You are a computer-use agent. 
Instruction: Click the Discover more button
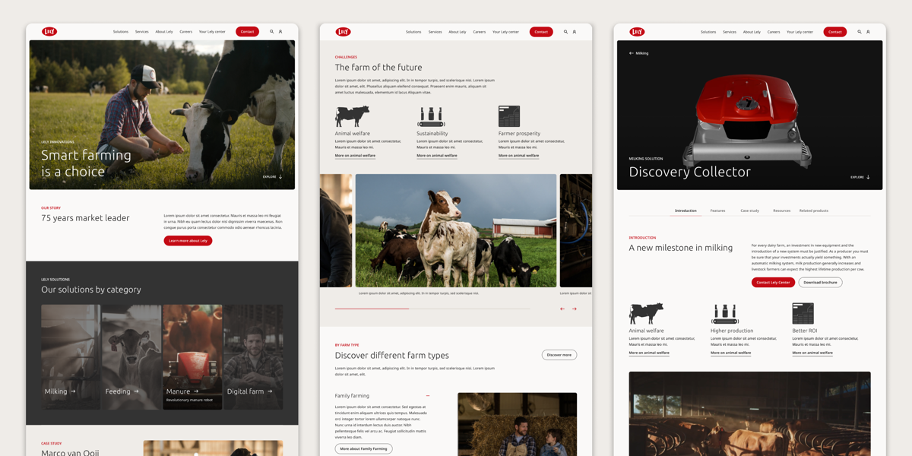[559, 355]
